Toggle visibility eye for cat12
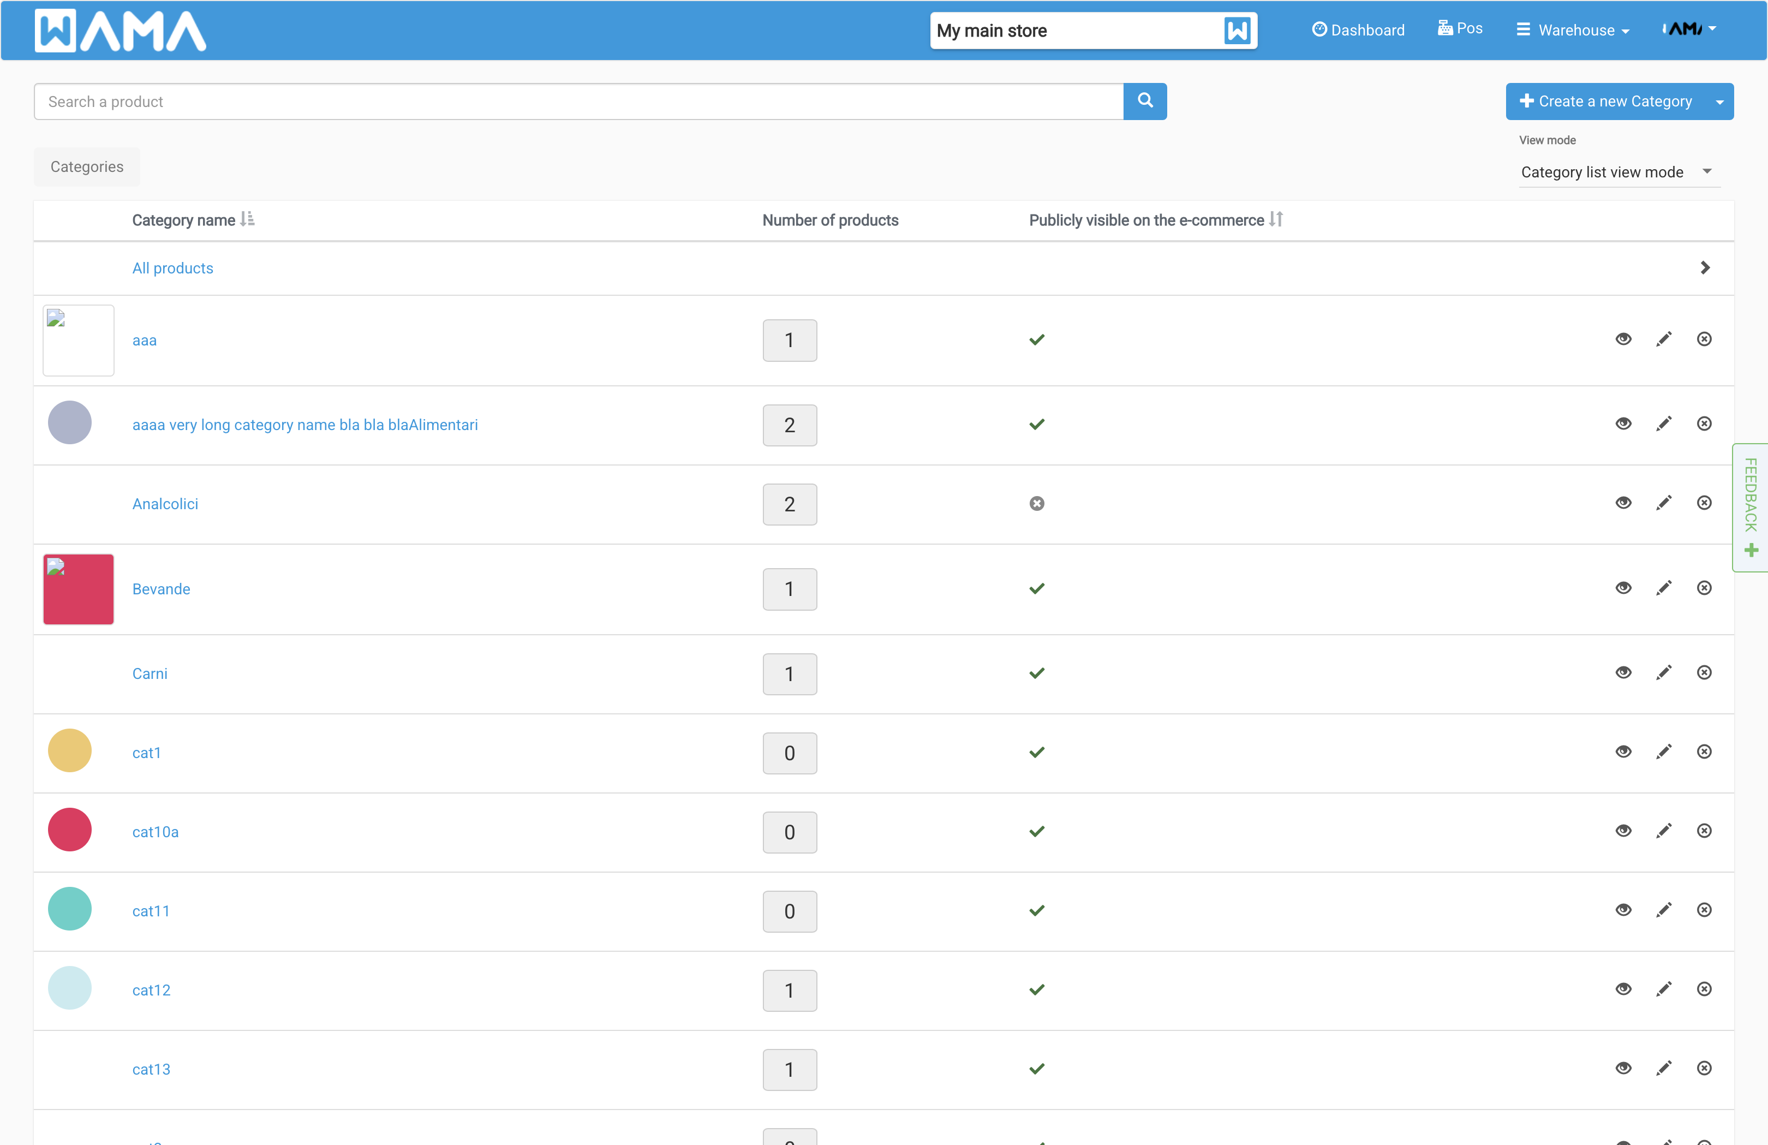 coord(1623,989)
